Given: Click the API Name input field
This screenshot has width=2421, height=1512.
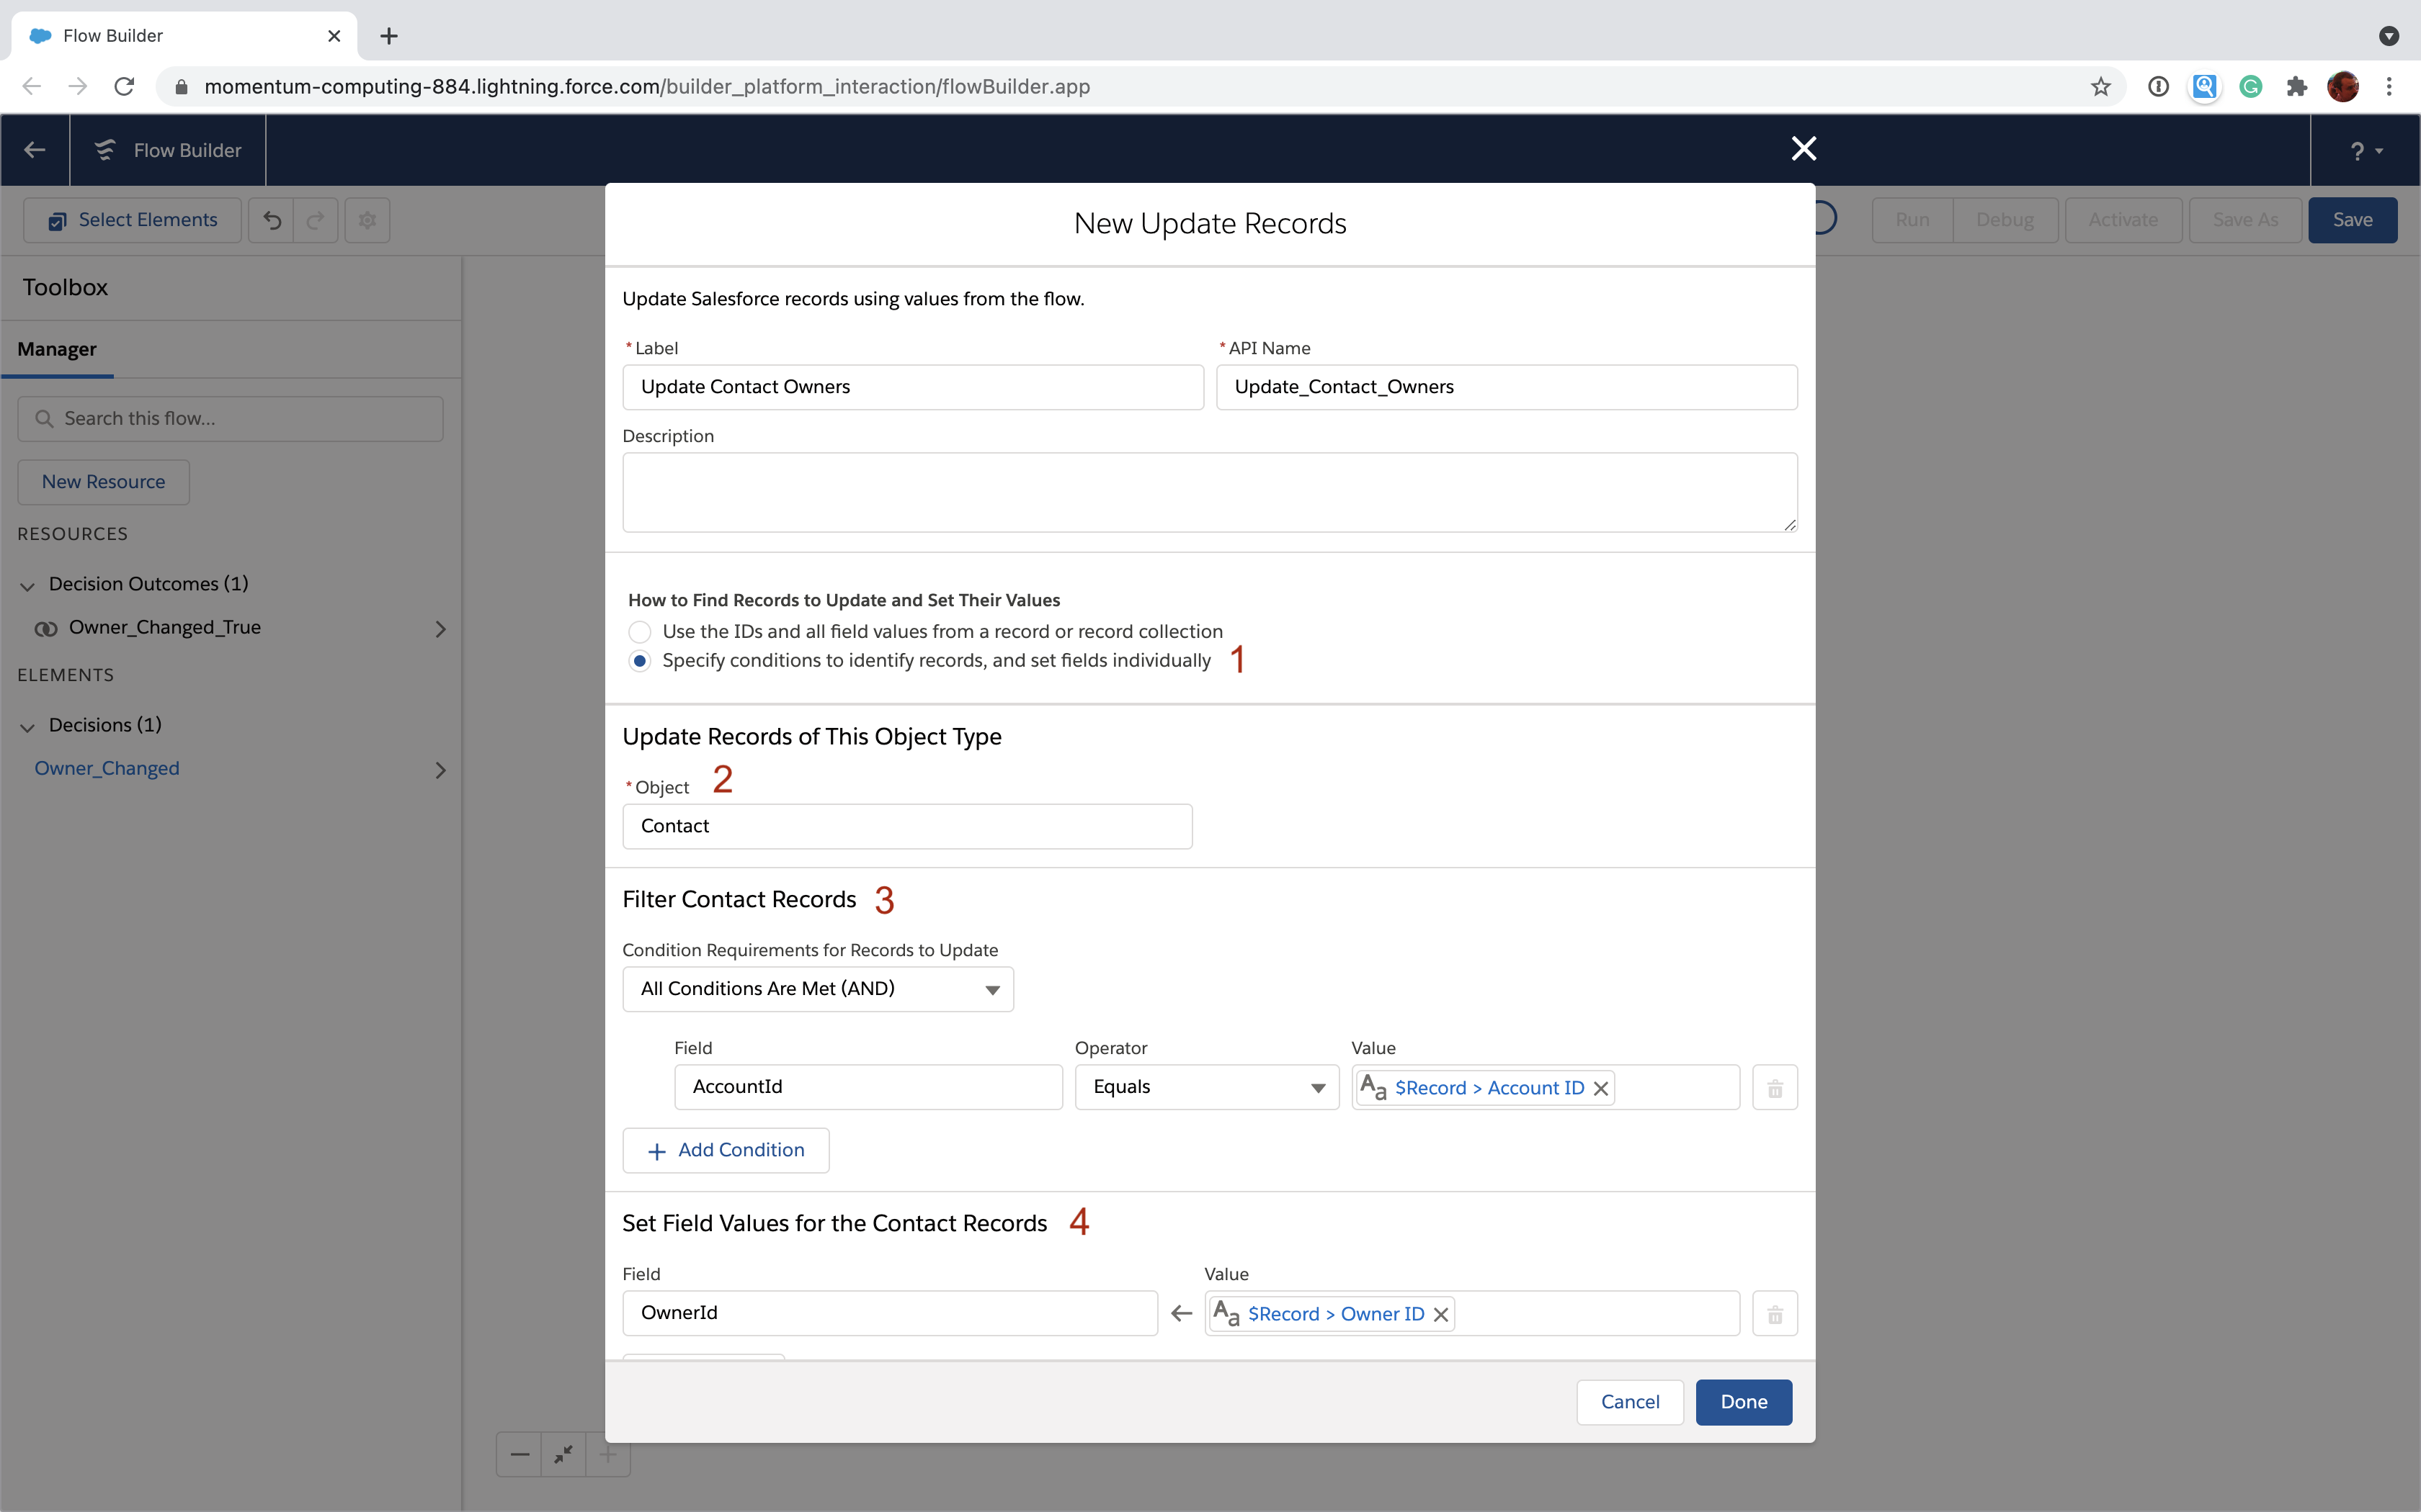Looking at the screenshot, I should (x=1507, y=385).
